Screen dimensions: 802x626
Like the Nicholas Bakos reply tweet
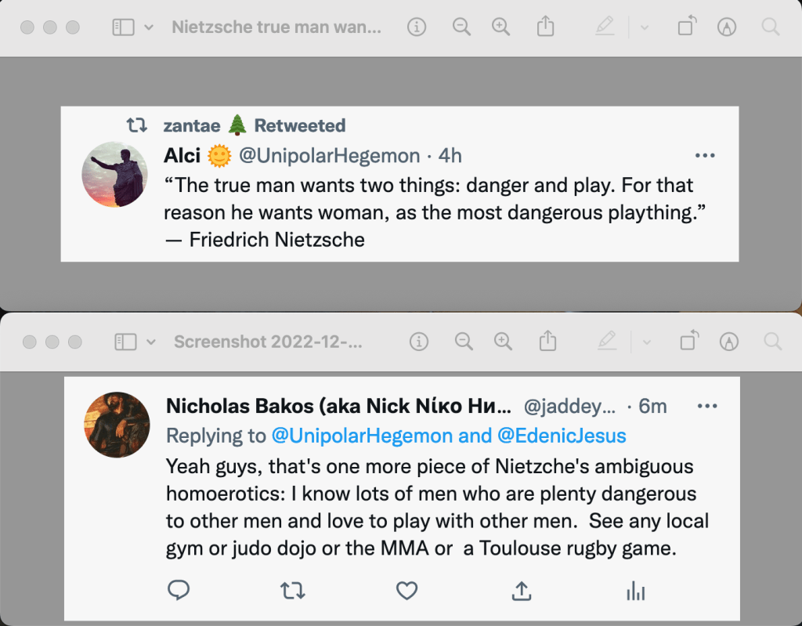click(x=406, y=591)
